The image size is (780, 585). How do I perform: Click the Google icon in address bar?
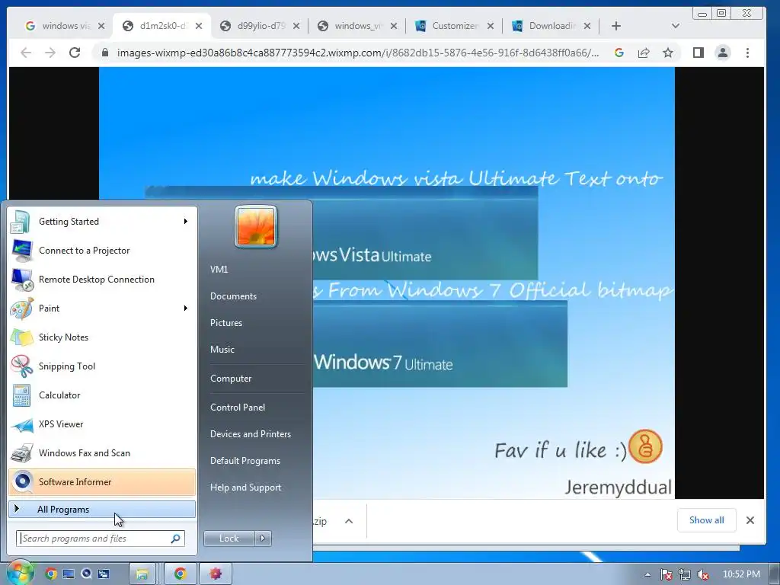(619, 53)
